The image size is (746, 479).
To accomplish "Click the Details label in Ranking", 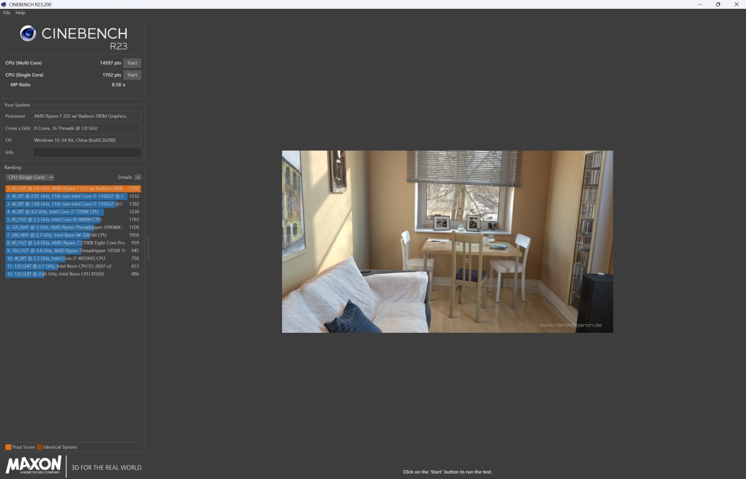I will click(125, 177).
